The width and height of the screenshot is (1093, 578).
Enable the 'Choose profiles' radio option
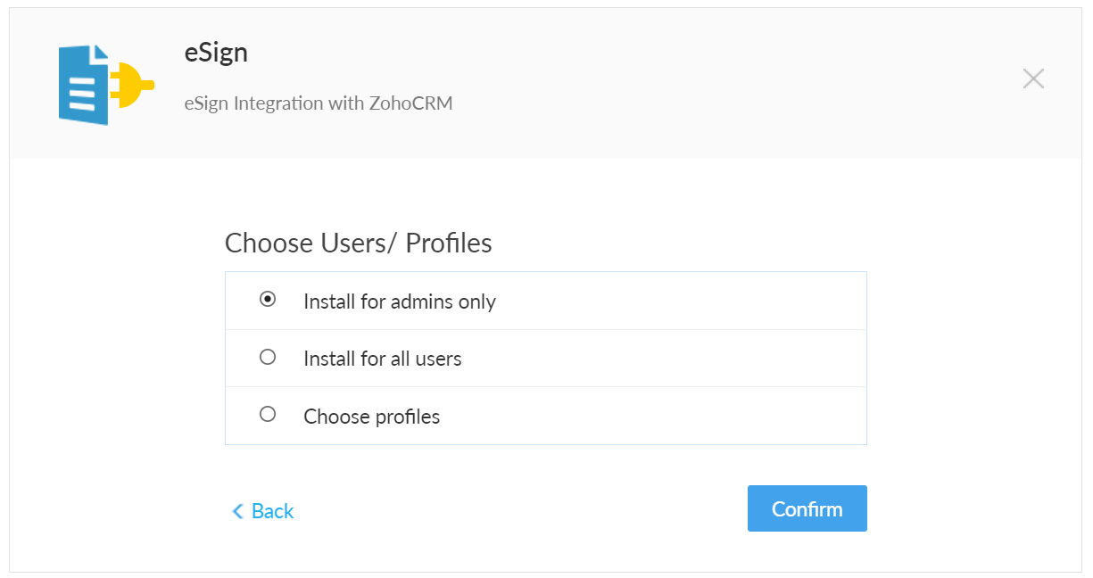coord(268,414)
